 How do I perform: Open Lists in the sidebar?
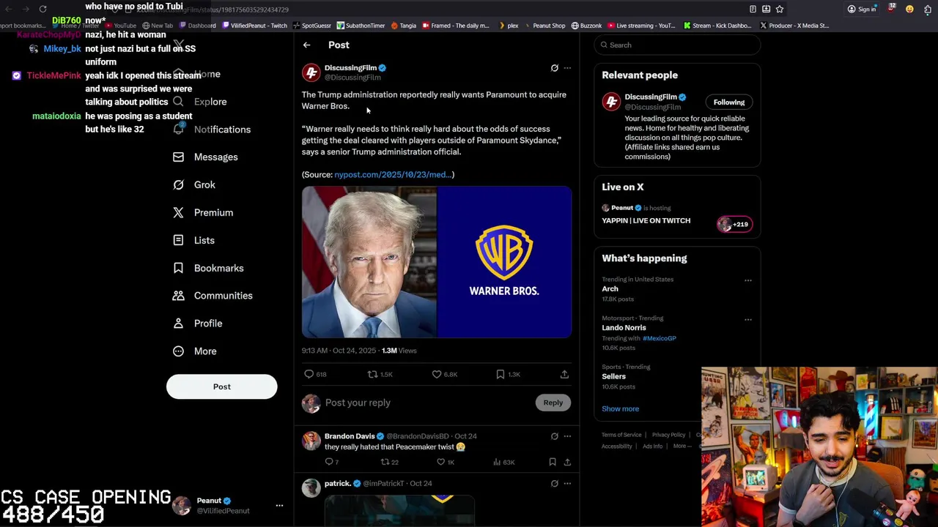tap(193, 241)
